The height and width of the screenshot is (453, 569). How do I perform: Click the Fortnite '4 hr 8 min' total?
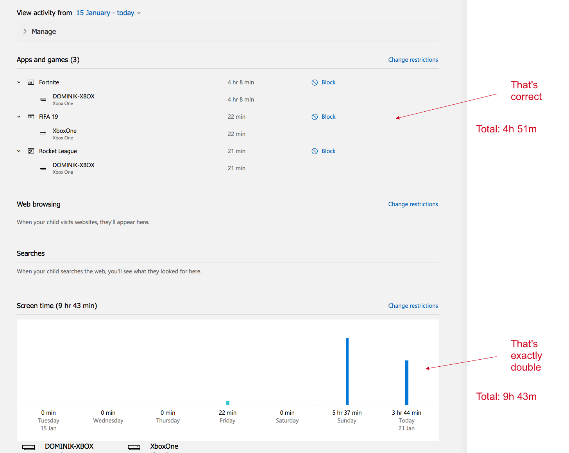pyautogui.click(x=241, y=82)
